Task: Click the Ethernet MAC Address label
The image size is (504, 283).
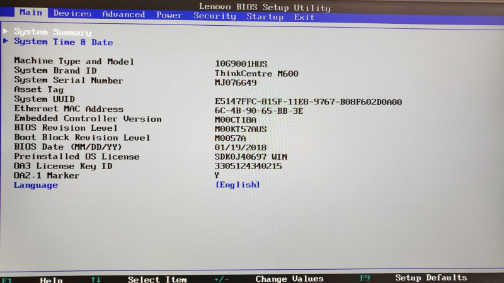Action: point(69,109)
